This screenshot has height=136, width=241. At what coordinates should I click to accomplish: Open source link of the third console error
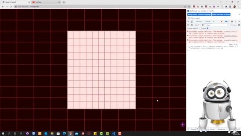tap(230, 40)
